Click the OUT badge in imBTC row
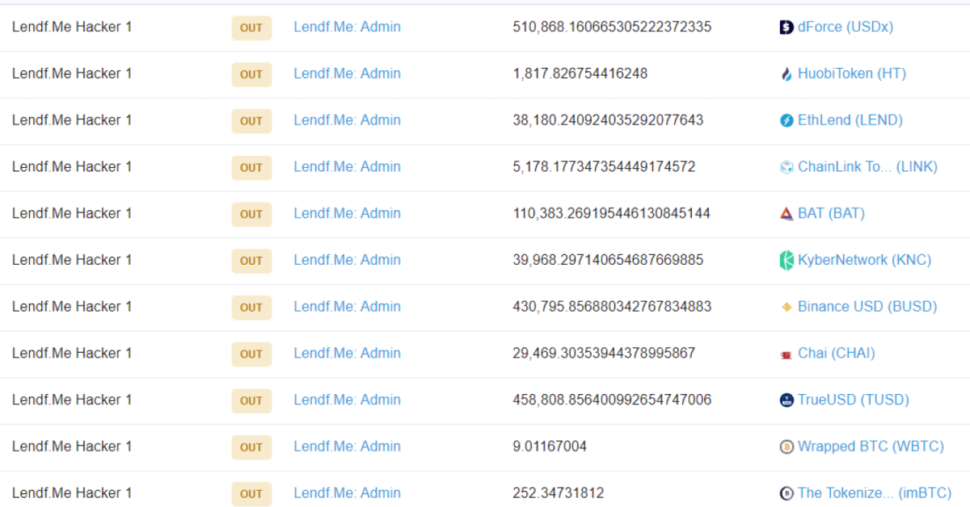Viewport: 970px width, 507px height. (x=251, y=494)
